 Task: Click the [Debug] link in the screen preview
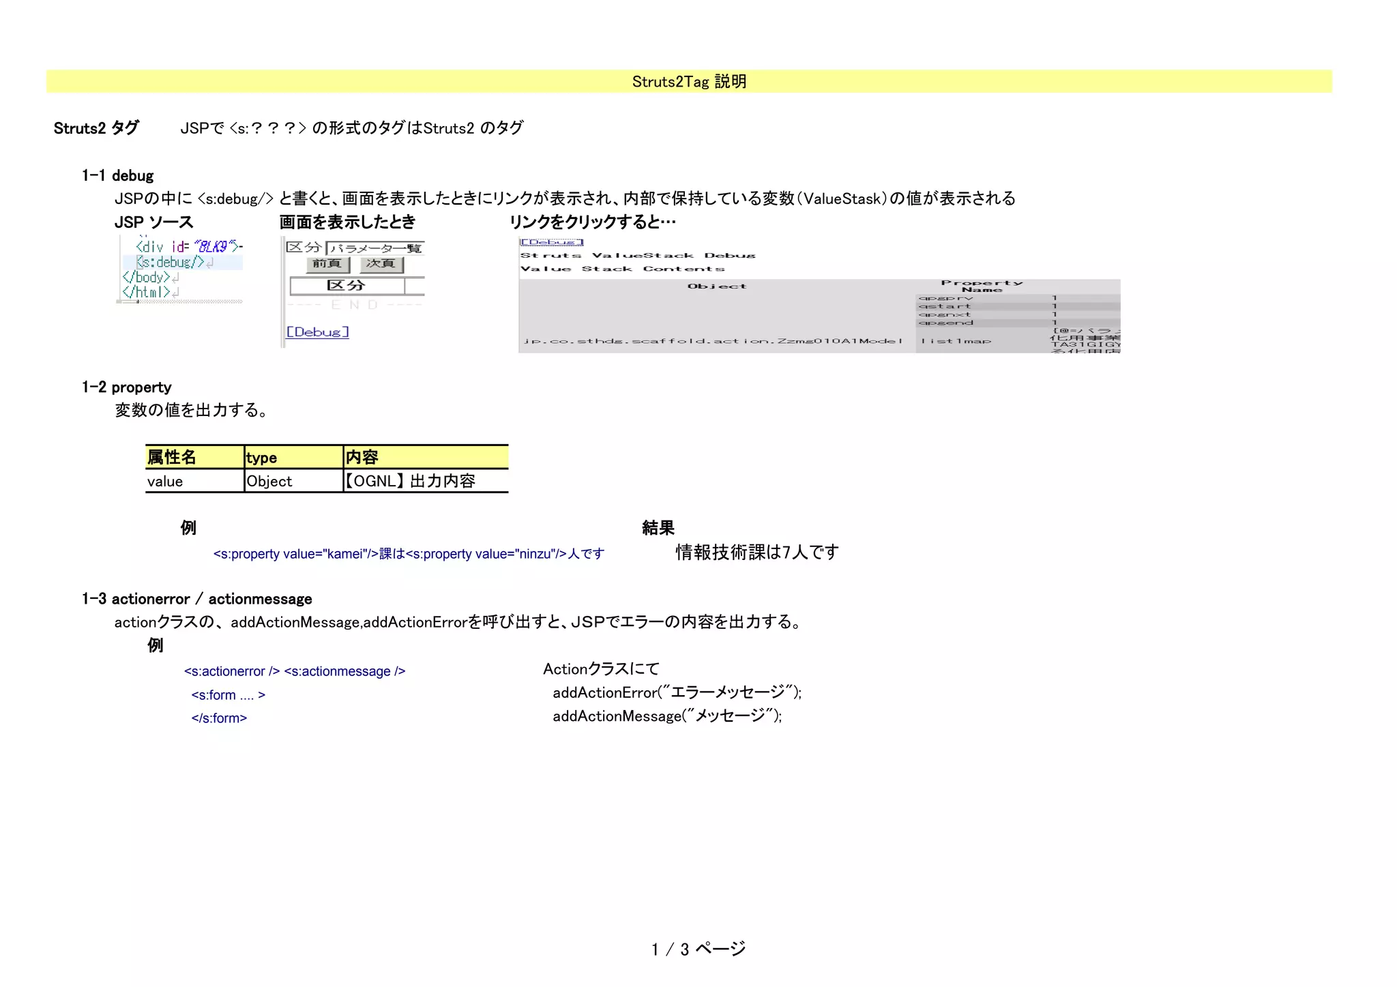click(317, 332)
